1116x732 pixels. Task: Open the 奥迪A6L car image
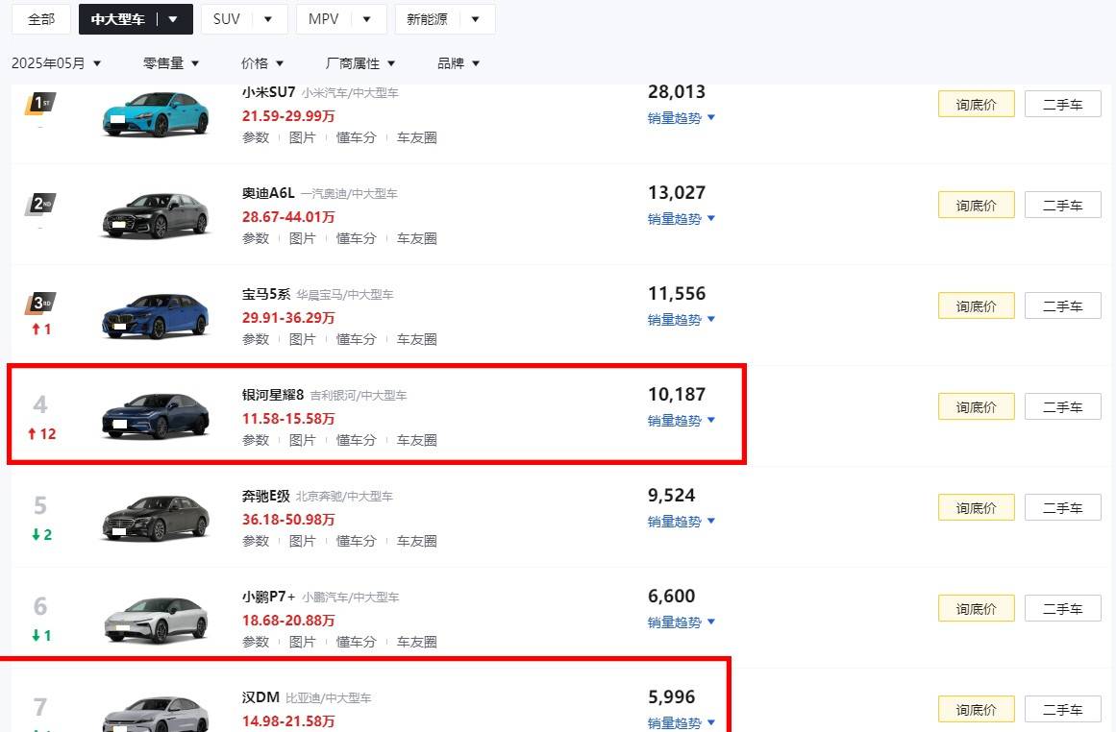156,215
